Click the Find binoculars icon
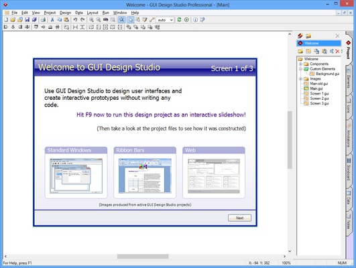 [x=105, y=19]
